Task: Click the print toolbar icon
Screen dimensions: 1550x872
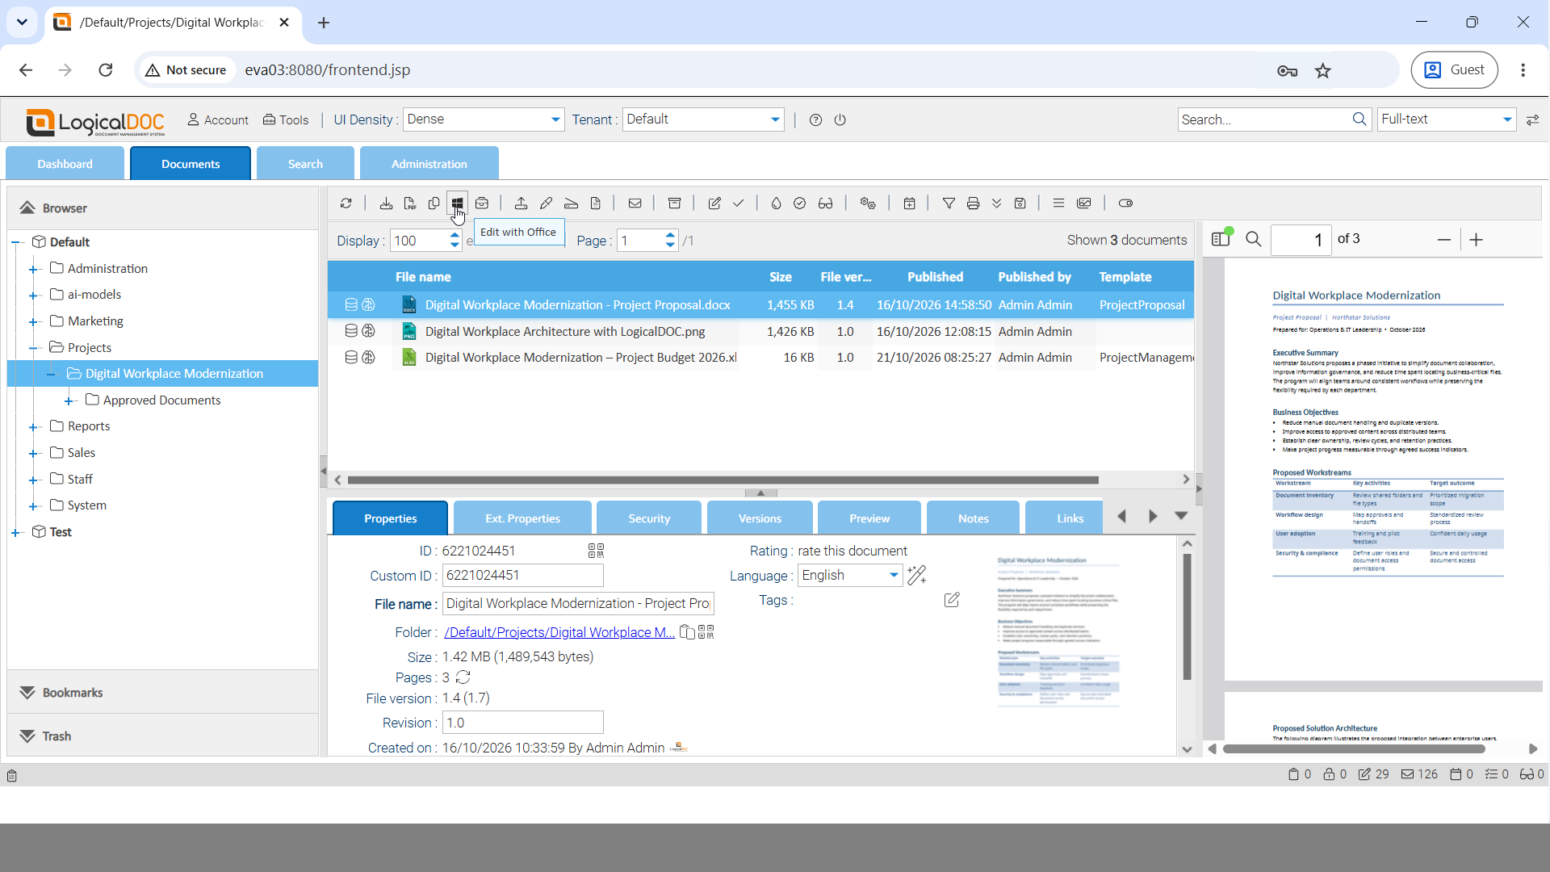Action: (x=973, y=203)
